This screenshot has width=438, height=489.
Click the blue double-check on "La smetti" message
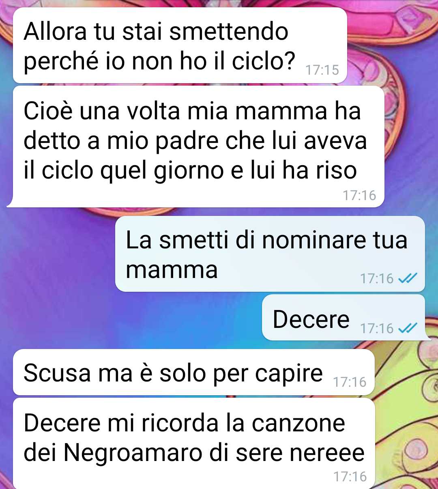408,278
